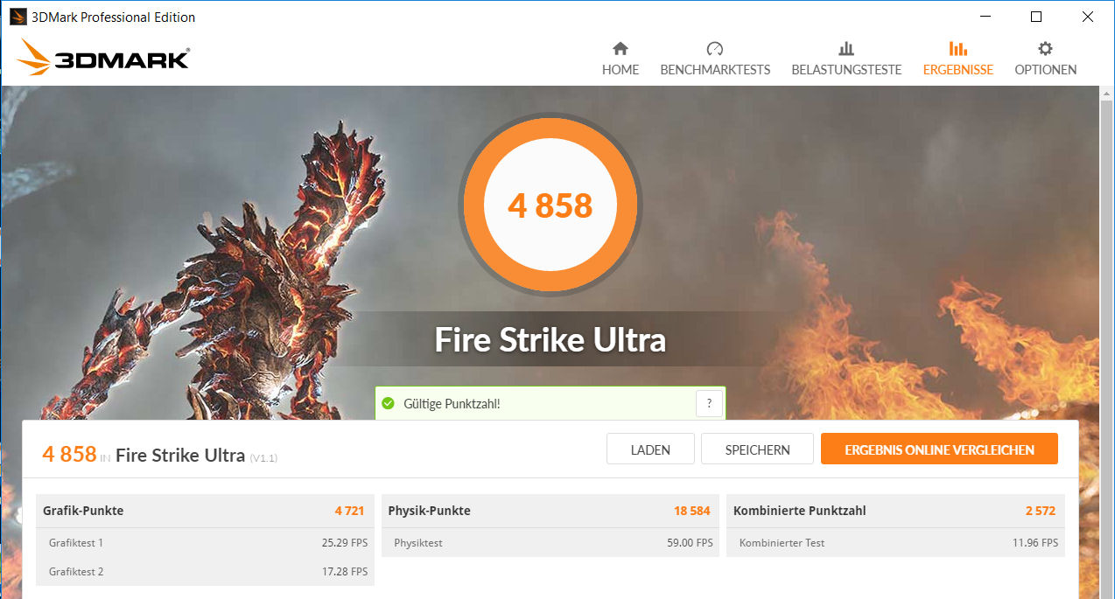Click the 18 584 physics score value
Image resolution: width=1115 pixels, height=599 pixels.
coord(691,511)
